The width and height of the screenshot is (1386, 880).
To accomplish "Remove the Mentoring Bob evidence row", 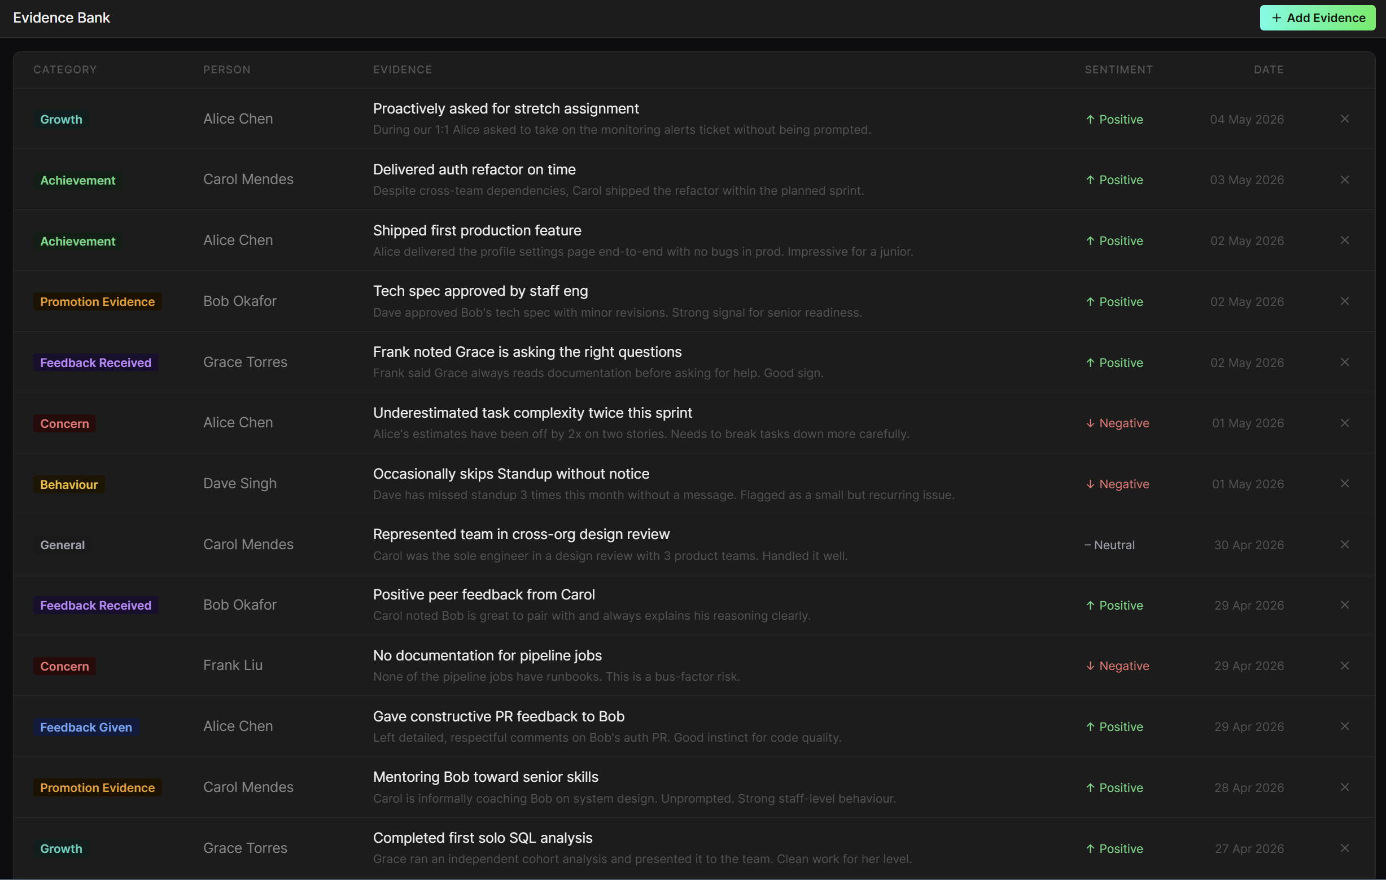I will 1345,787.
